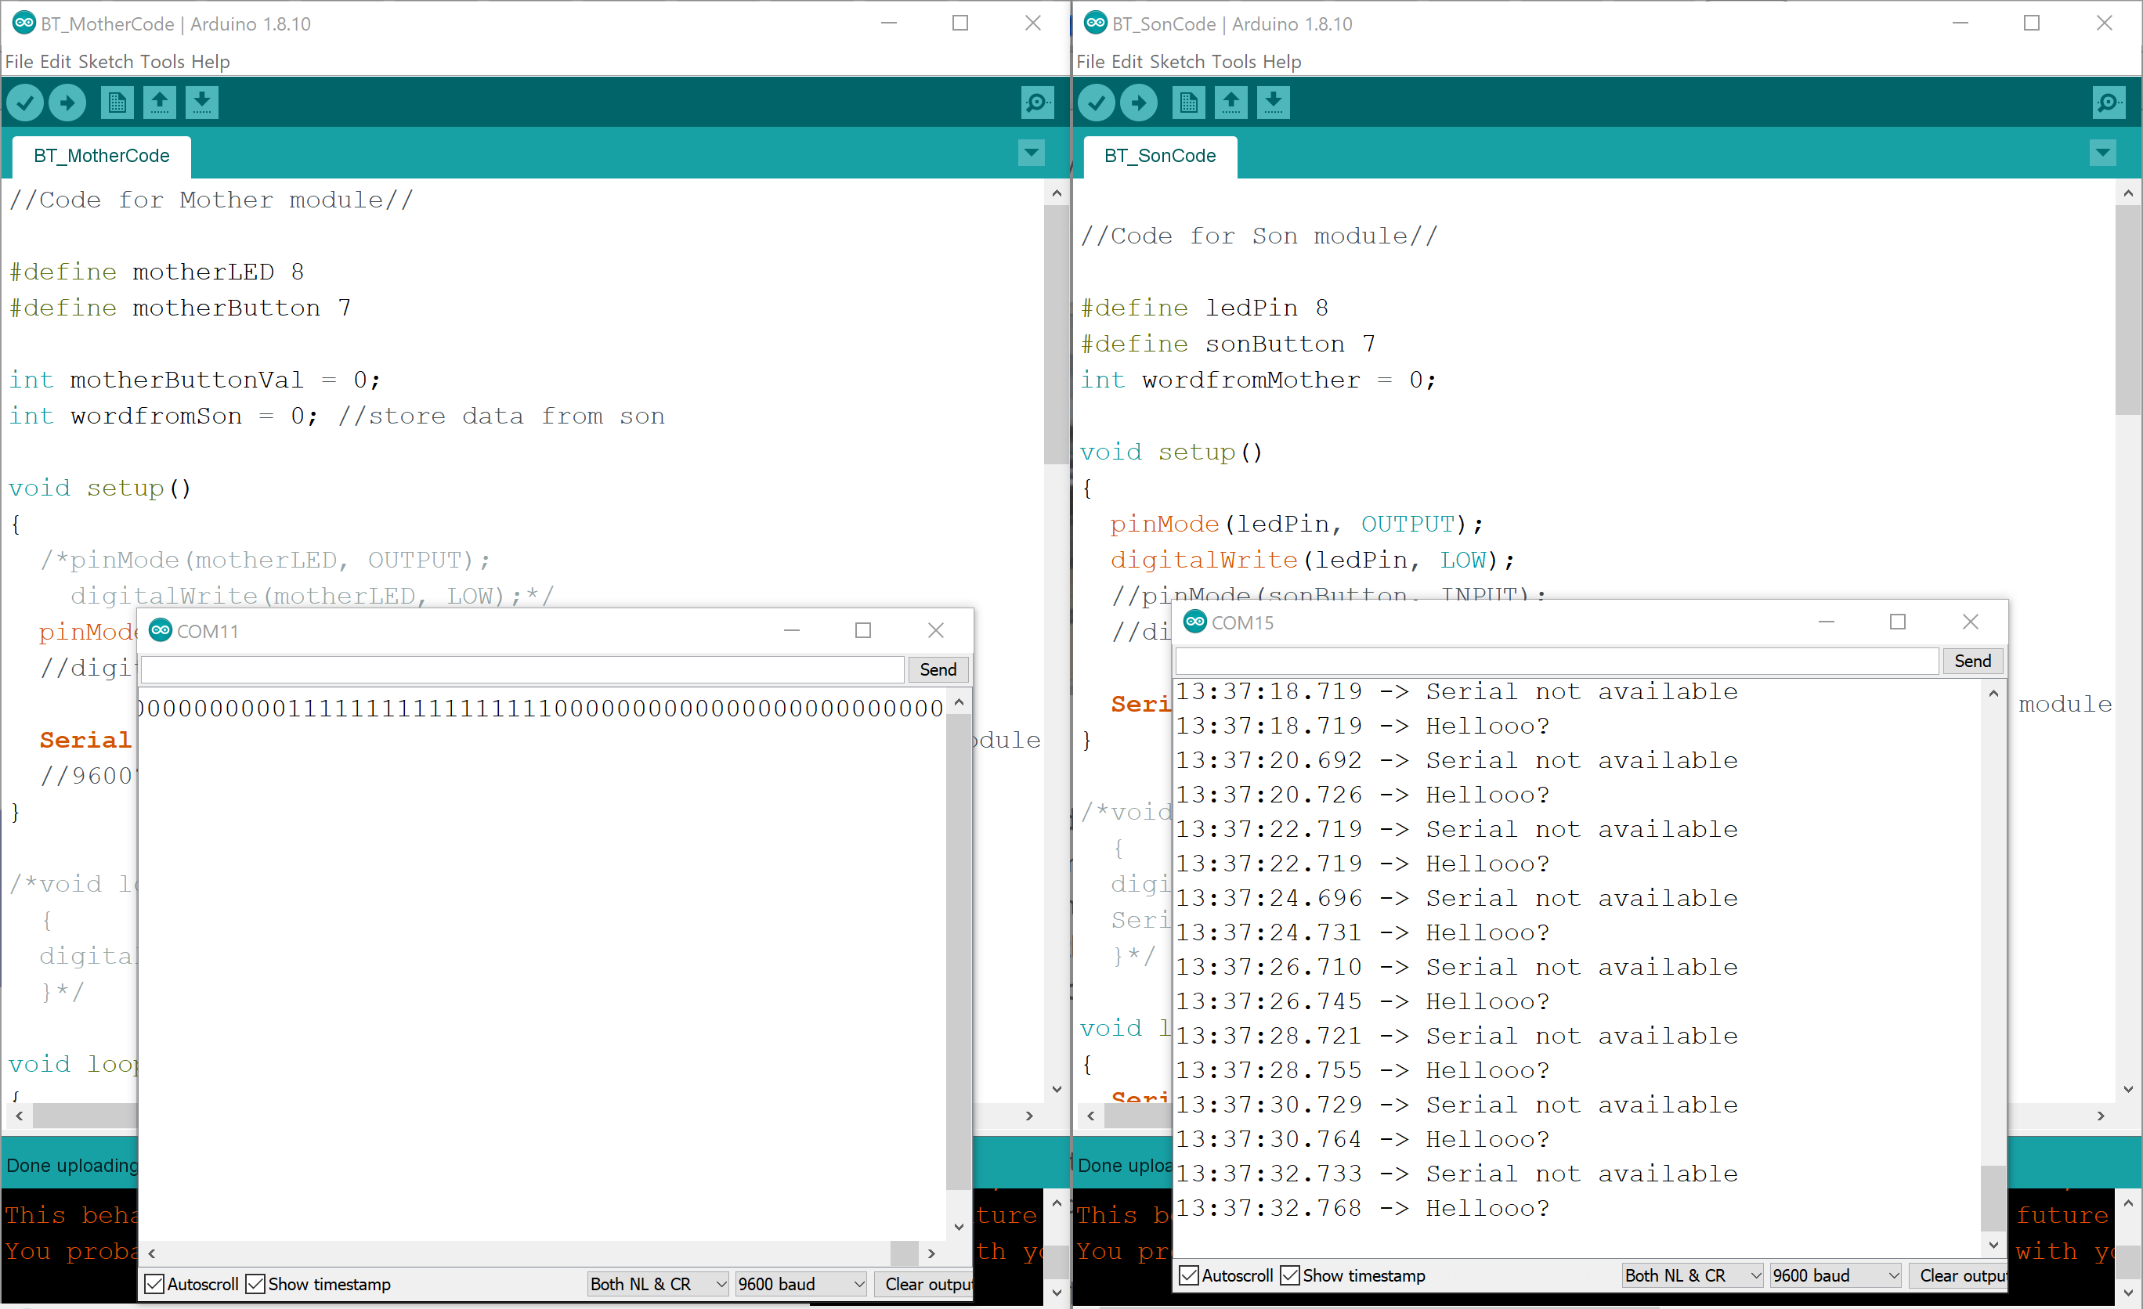
Task: Enable Show timestamp in COM11 monitor
Action: [255, 1284]
